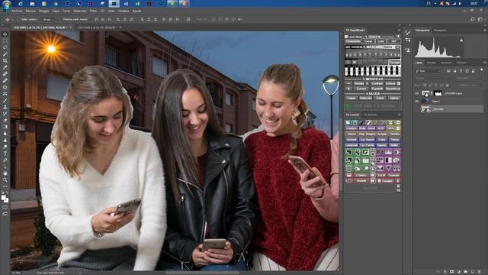Click the Luz Suave blend button
This screenshot has width=488, height=275.
point(368,140)
